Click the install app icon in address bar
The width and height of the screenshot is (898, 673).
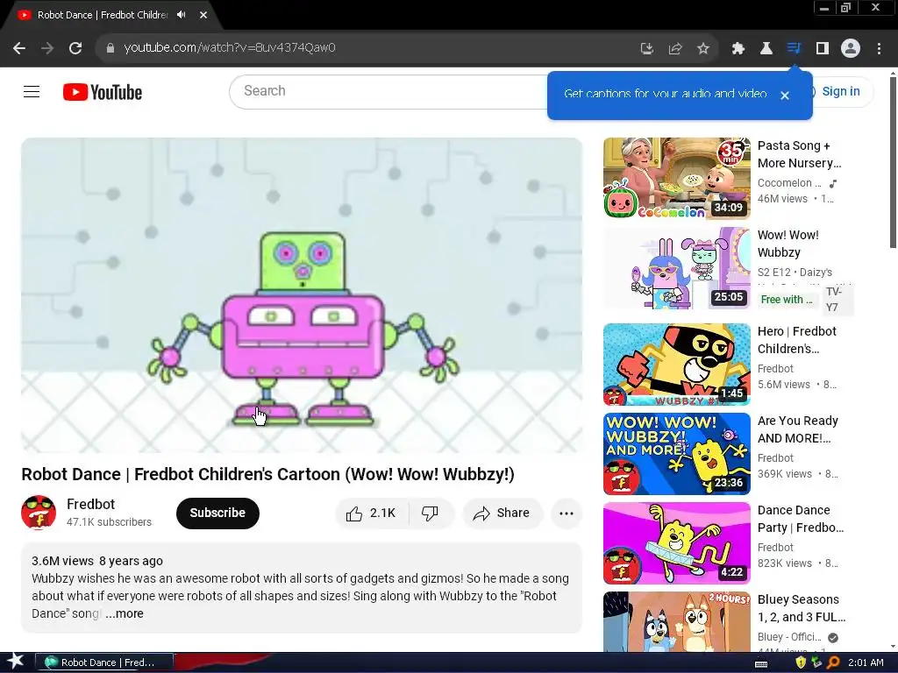tap(646, 48)
